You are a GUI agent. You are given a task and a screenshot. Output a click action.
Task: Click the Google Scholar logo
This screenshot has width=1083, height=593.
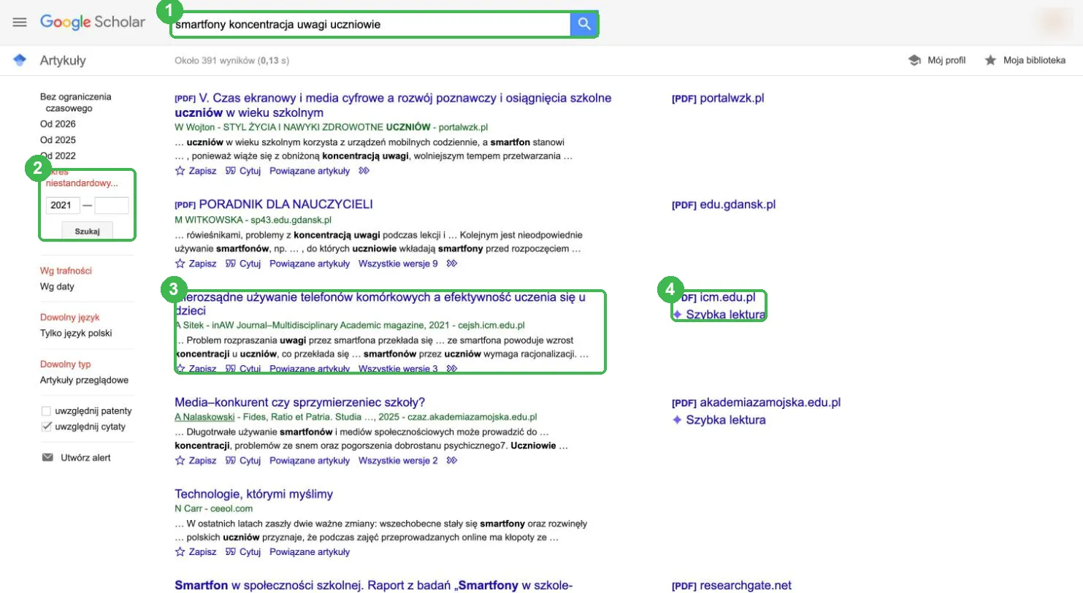coord(93,22)
